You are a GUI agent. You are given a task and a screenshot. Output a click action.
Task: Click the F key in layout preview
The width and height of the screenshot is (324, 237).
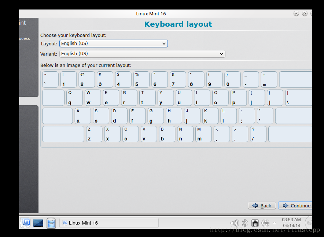click(x=137, y=116)
